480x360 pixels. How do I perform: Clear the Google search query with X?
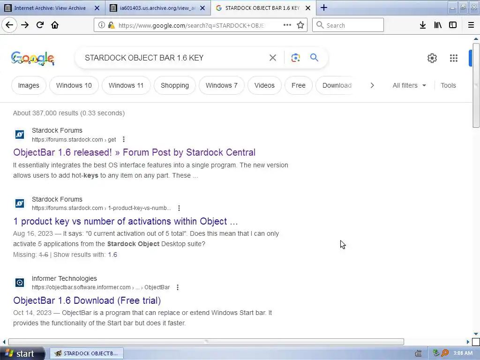pos(273,58)
